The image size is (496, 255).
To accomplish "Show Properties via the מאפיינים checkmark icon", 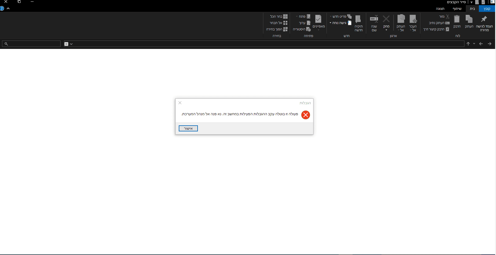I will 318,19.
